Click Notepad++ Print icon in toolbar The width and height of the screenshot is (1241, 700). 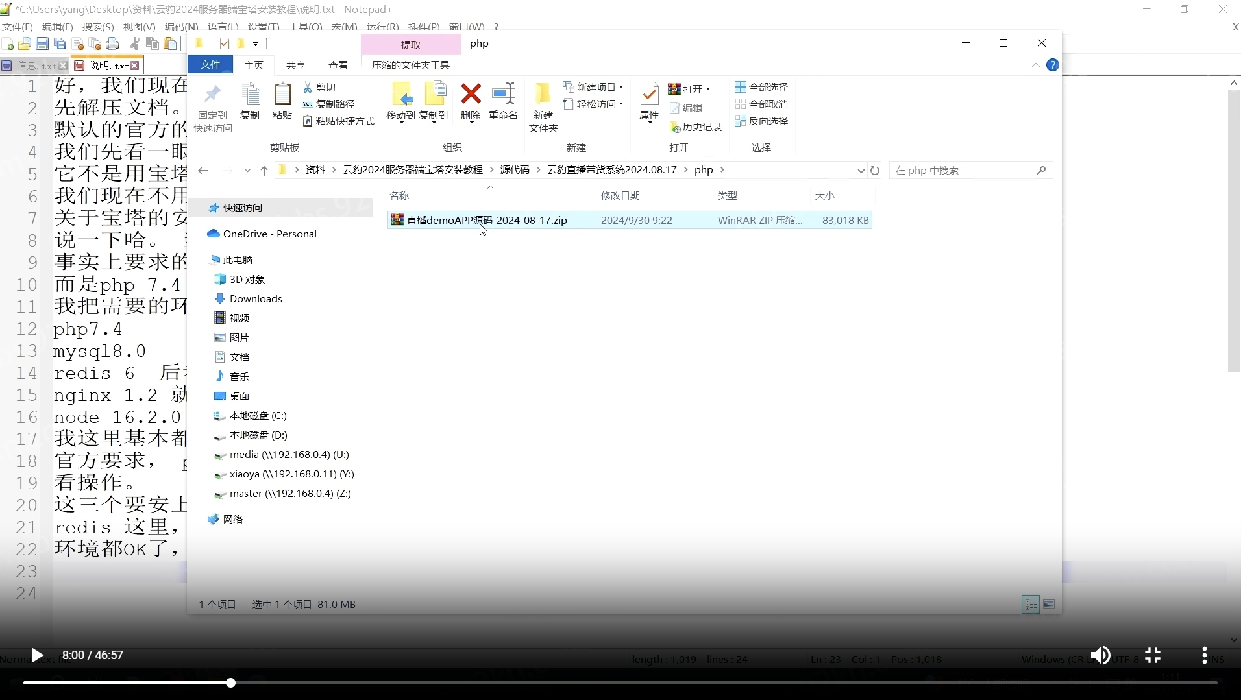pos(112,44)
